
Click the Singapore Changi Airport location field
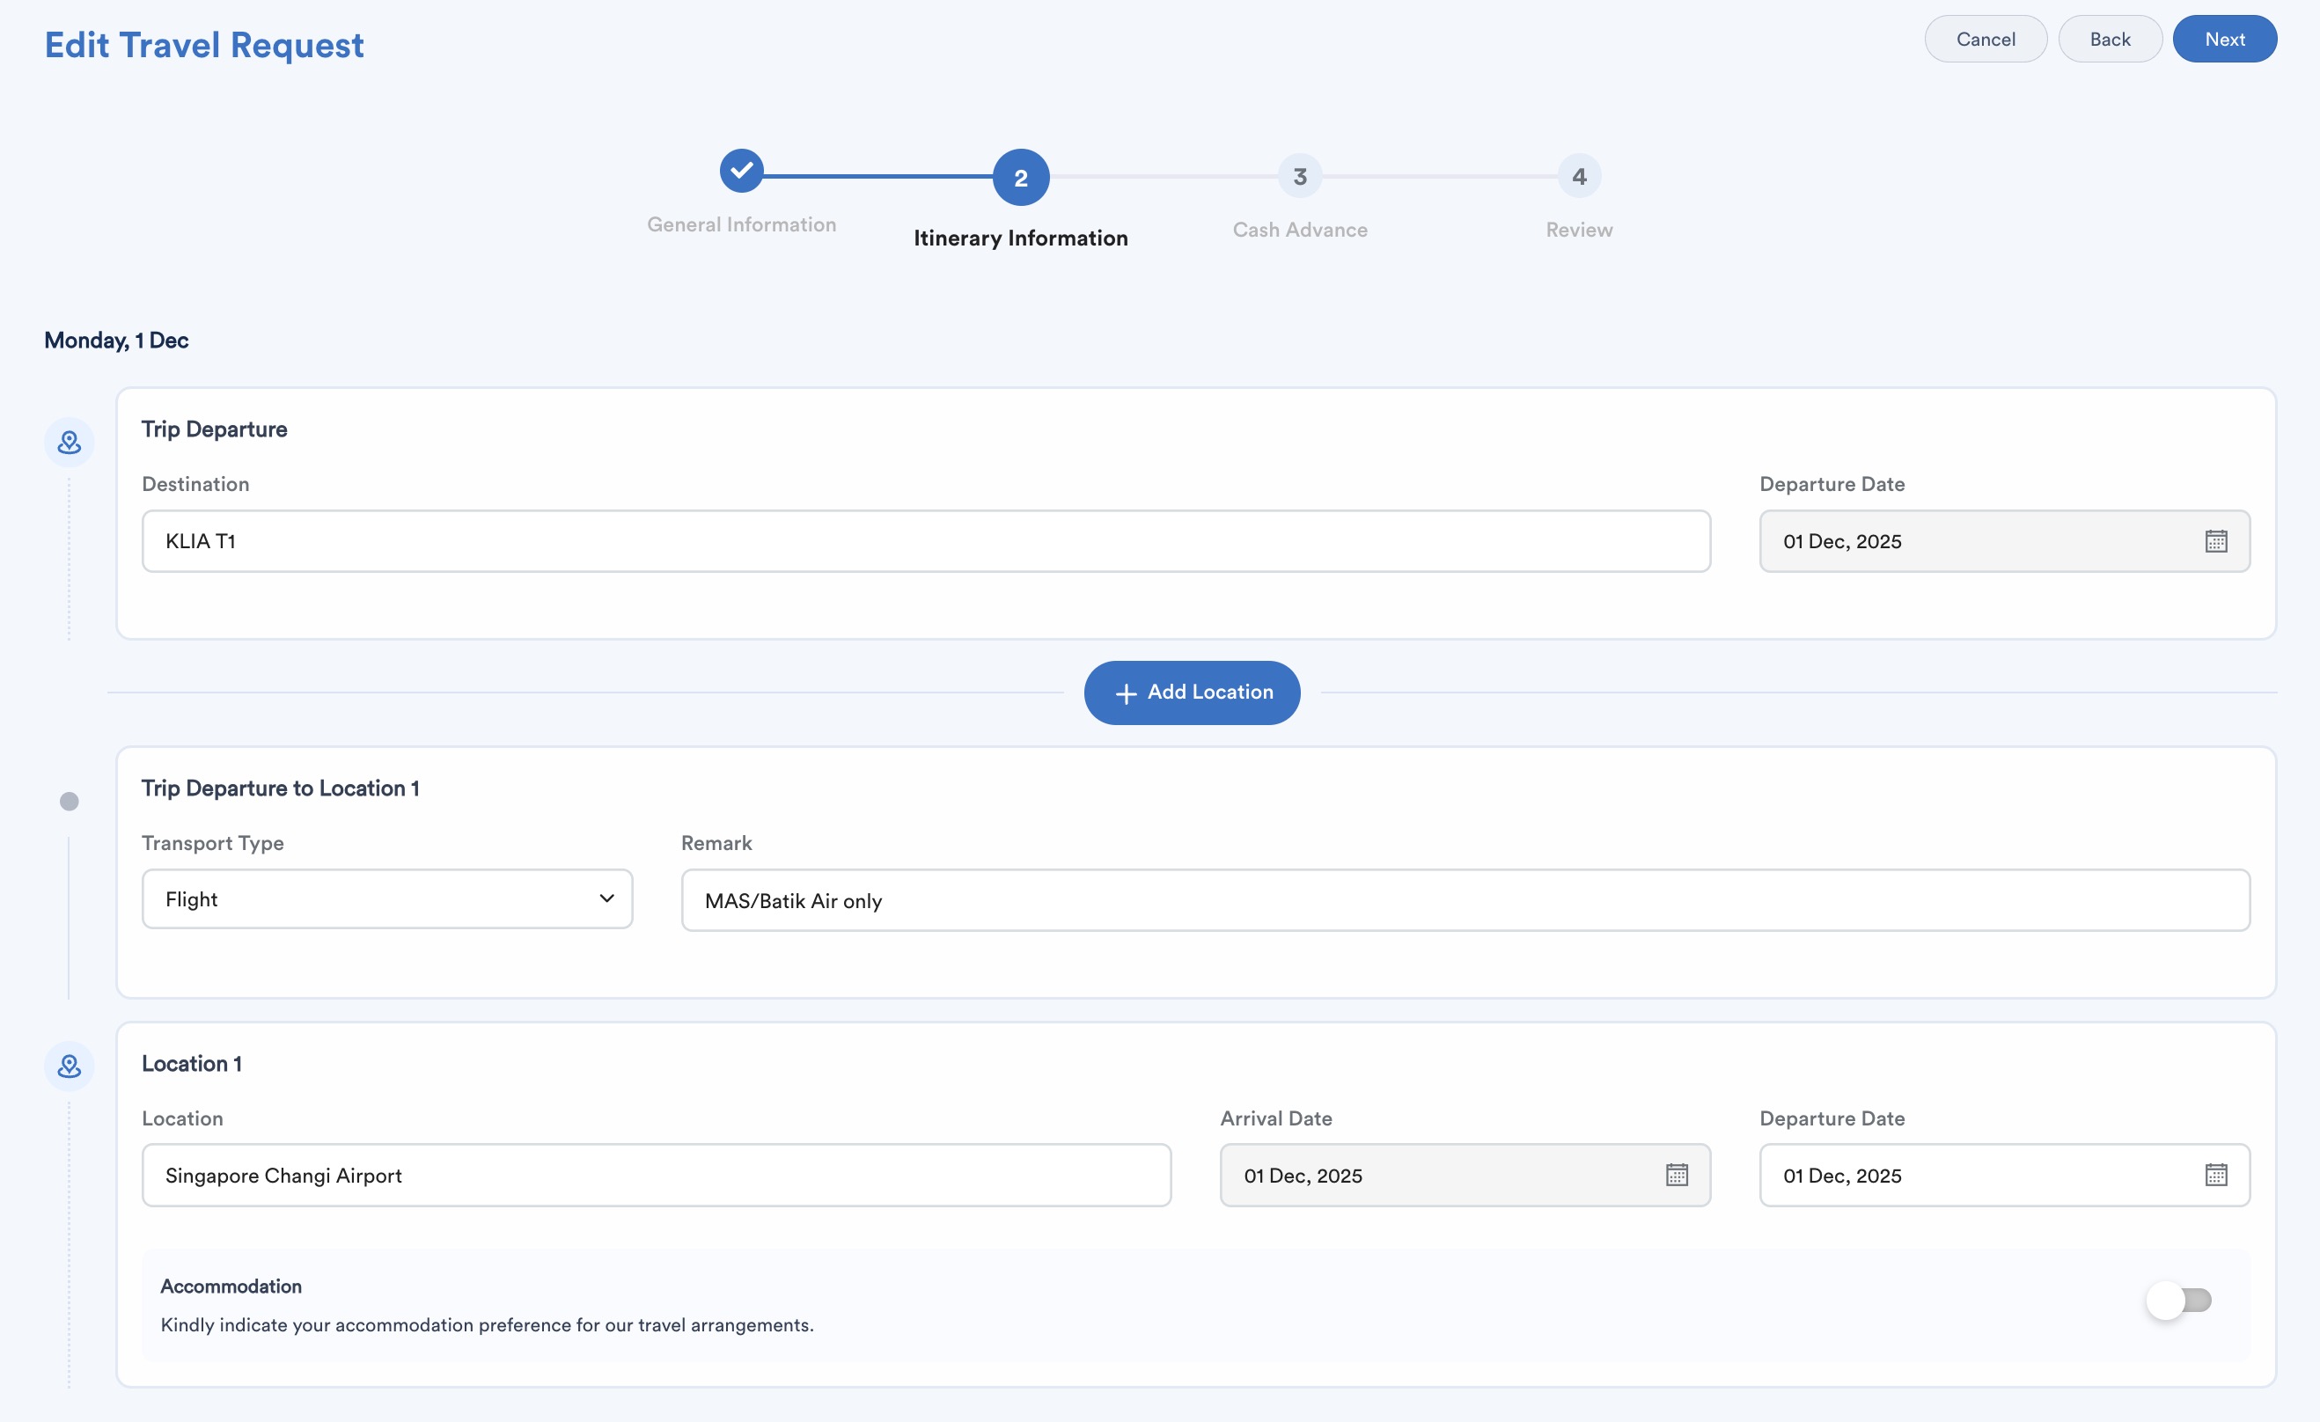tap(656, 1175)
